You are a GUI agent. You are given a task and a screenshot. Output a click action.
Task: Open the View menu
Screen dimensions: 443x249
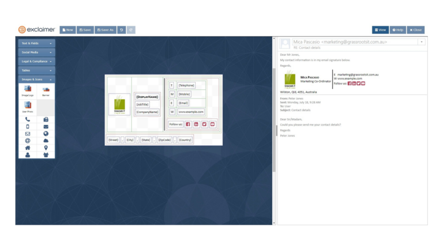pos(380,30)
